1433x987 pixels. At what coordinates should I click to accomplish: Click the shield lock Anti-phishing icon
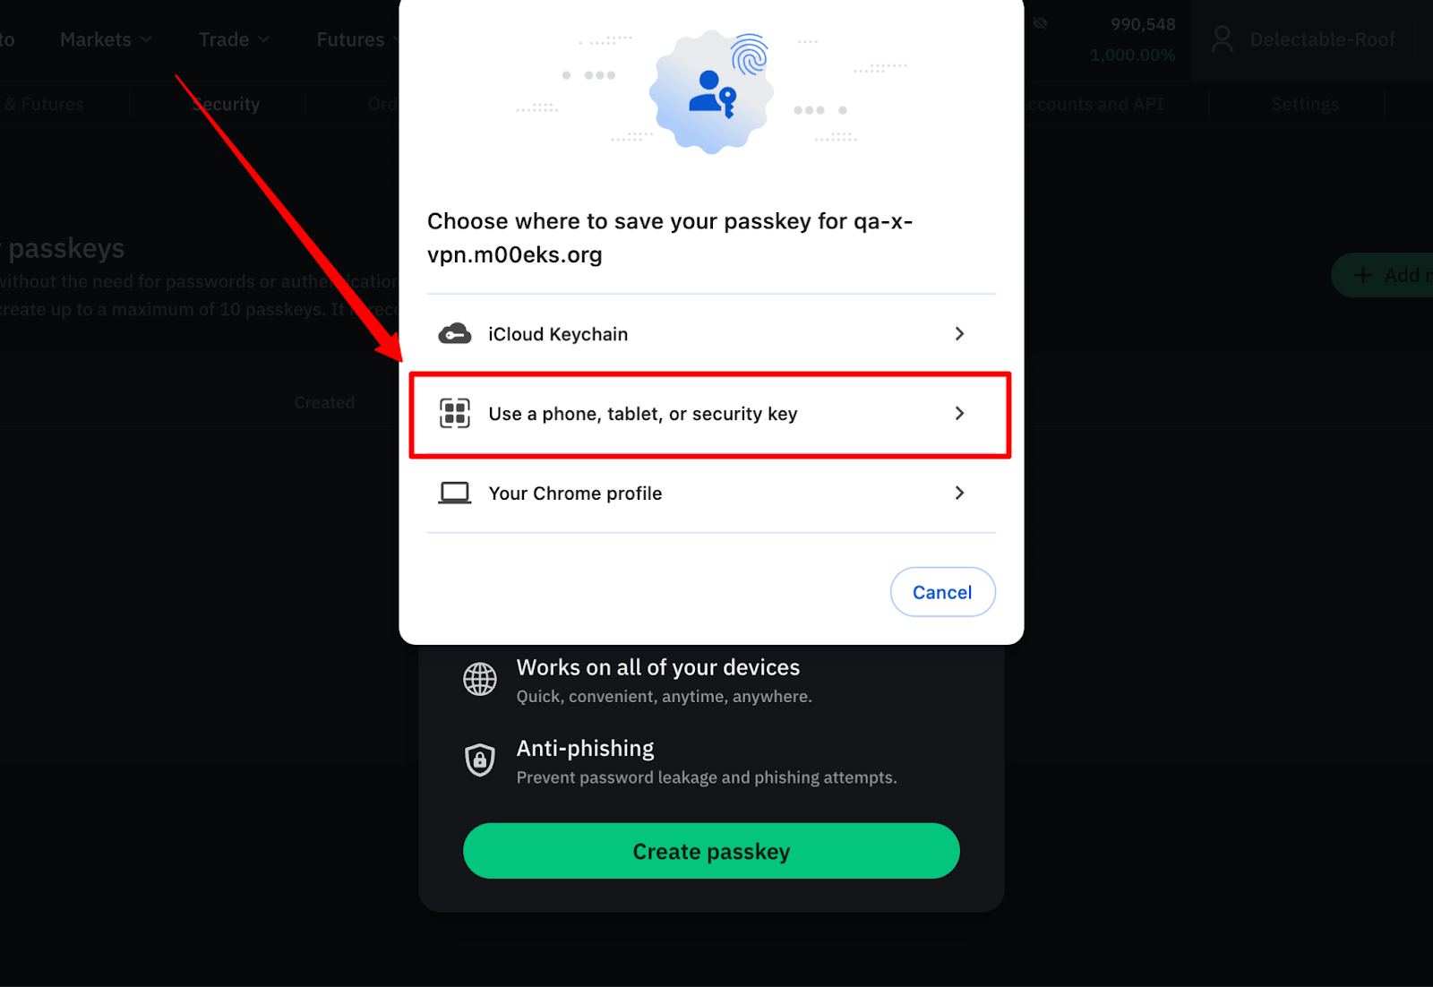coord(480,760)
